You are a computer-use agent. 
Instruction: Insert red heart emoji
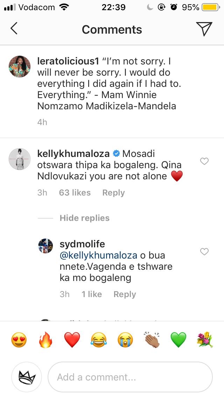point(72,340)
